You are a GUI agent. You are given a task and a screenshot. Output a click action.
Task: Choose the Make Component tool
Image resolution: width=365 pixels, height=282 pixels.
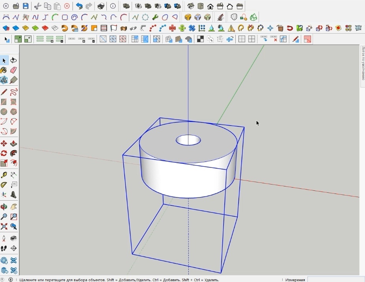(4, 80)
